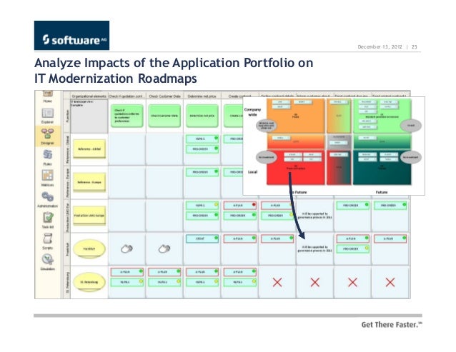Select the Reference - Global organizational unit
Screen dimensions: 456x352
pyautogui.click(x=89, y=149)
